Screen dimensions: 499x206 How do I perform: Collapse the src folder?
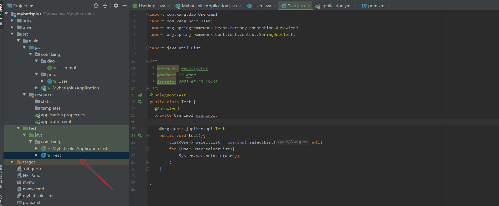coord(12,34)
